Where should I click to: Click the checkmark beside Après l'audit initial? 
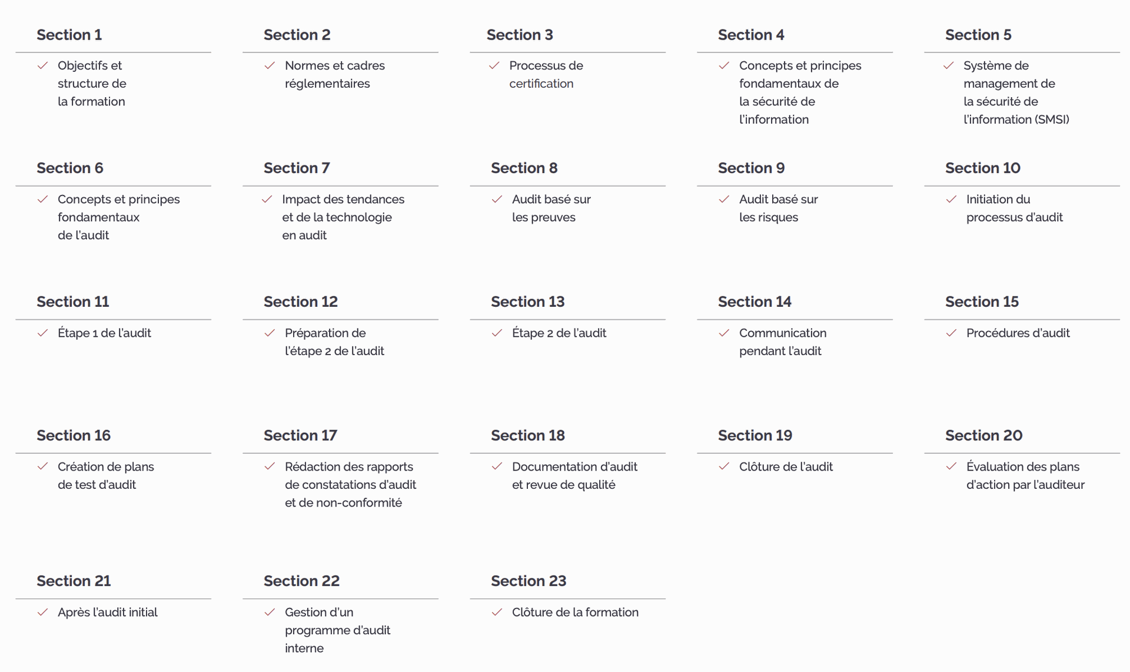pyautogui.click(x=42, y=613)
